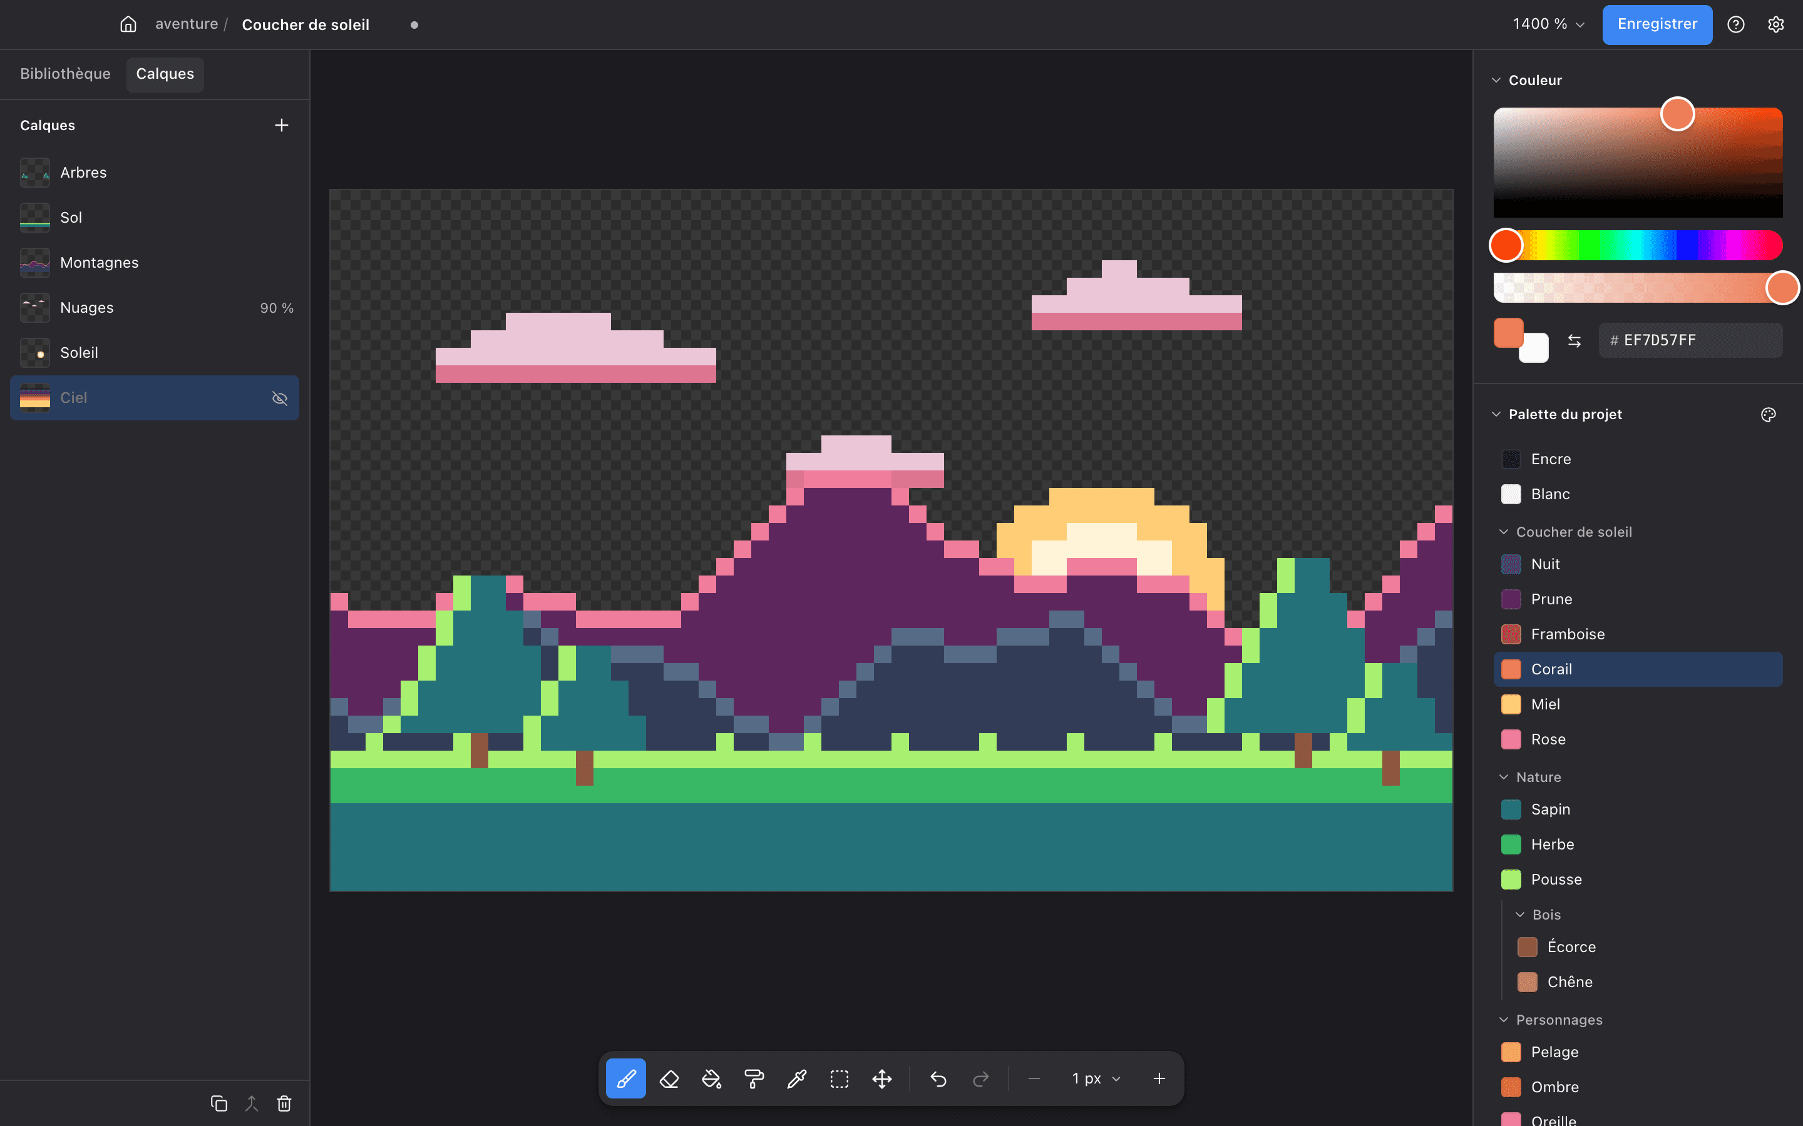
Task: Go to the home screen
Action: click(128, 24)
